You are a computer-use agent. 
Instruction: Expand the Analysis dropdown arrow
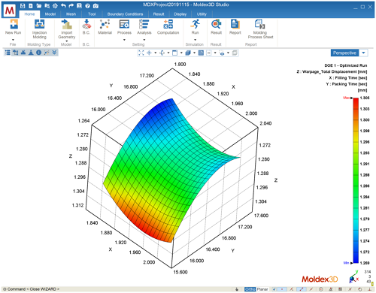pos(144,40)
